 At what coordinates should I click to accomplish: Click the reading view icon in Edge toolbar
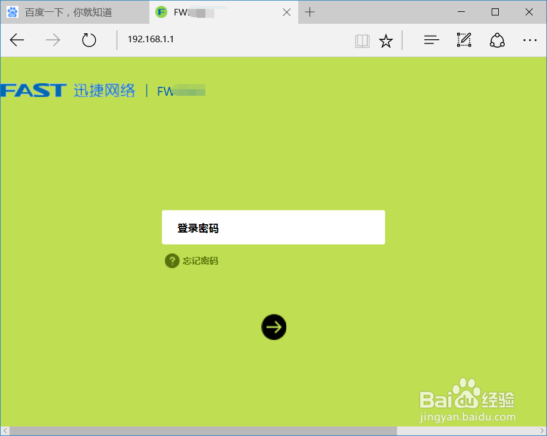click(362, 40)
